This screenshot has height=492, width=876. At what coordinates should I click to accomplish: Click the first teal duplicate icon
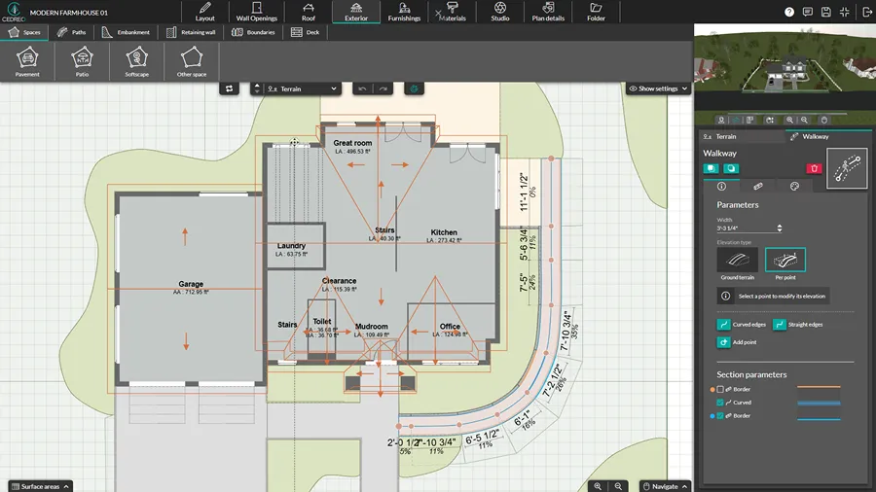tap(711, 168)
